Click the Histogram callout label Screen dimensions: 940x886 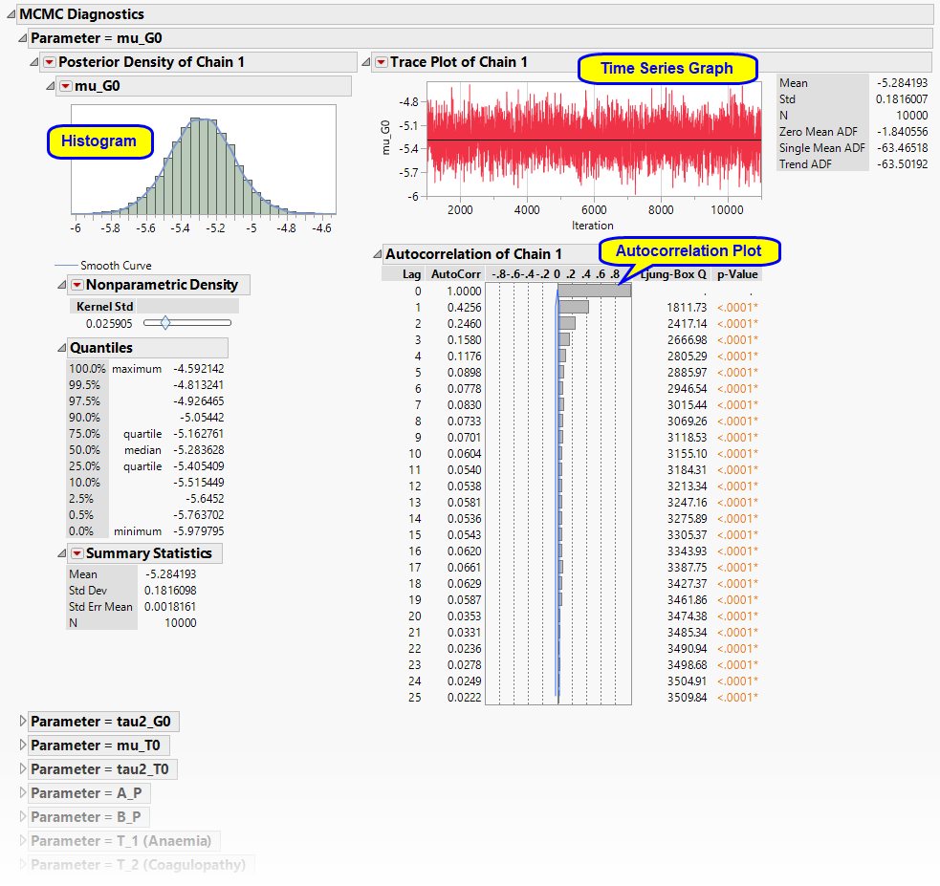(x=98, y=141)
